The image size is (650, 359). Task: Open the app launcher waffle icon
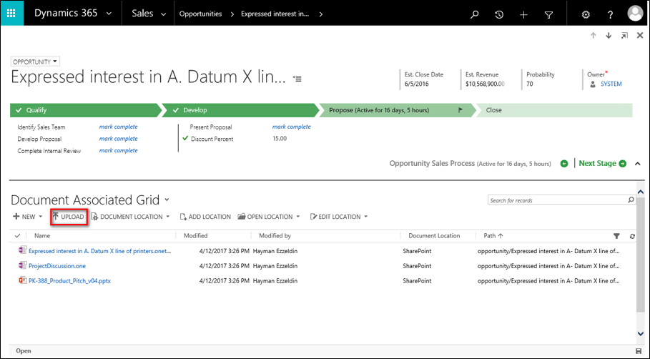point(12,14)
